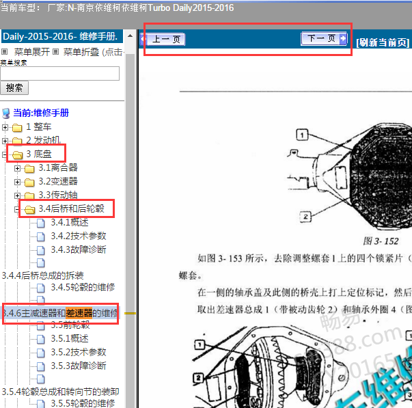Go to previous page with 上一页 button
This screenshot has height=408, width=412.
[163, 40]
